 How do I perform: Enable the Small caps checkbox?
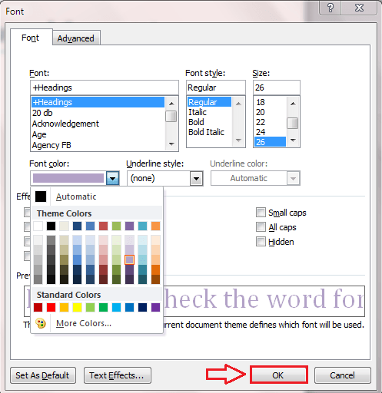(261, 213)
